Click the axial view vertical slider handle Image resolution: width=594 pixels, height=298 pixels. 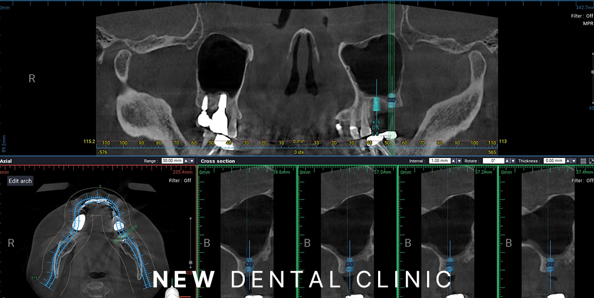(190, 262)
